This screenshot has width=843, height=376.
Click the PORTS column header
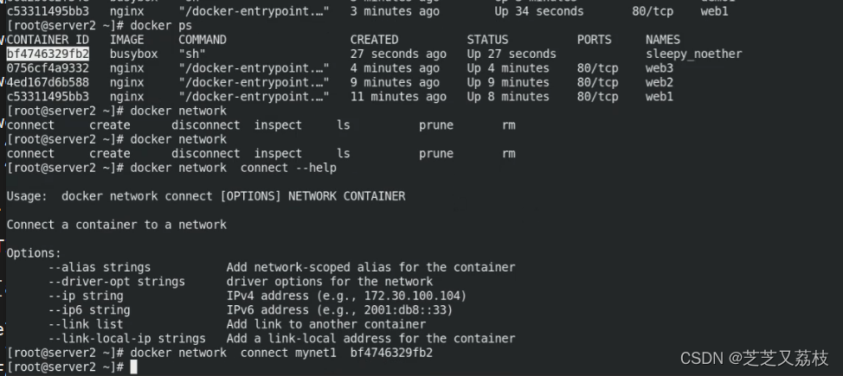click(x=594, y=40)
